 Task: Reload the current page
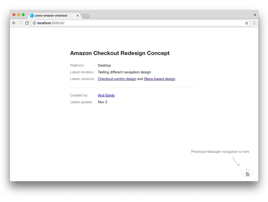27,23
